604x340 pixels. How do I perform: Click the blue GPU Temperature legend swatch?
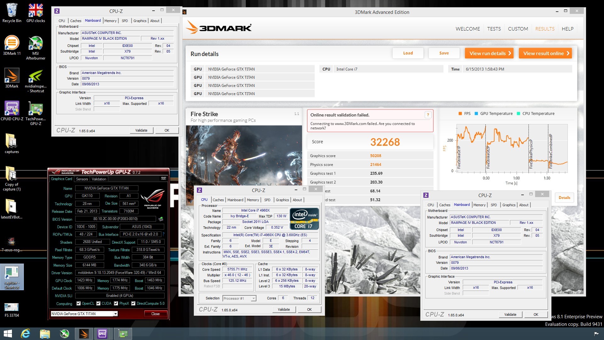[x=476, y=114]
